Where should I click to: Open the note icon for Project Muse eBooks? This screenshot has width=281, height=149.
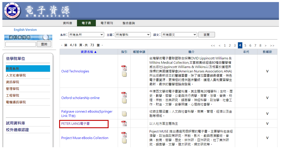pos(124,141)
